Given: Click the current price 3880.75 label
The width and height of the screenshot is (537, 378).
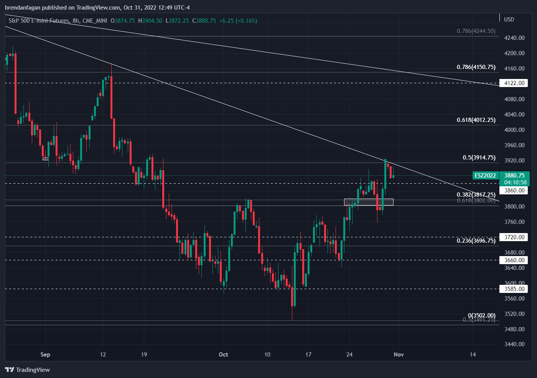Looking at the screenshot, I should tap(514, 176).
